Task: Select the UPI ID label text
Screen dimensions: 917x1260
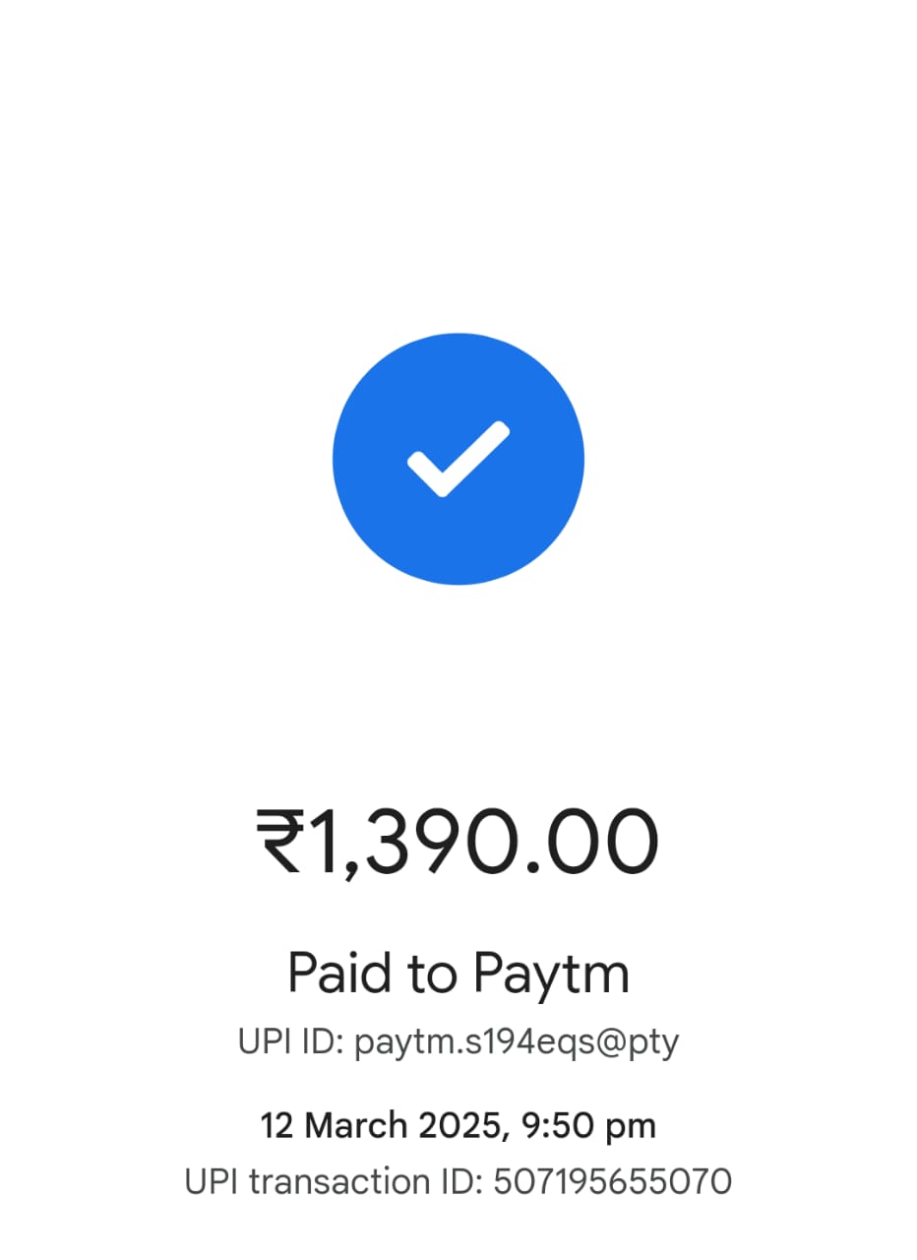Action: click(x=290, y=1042)
